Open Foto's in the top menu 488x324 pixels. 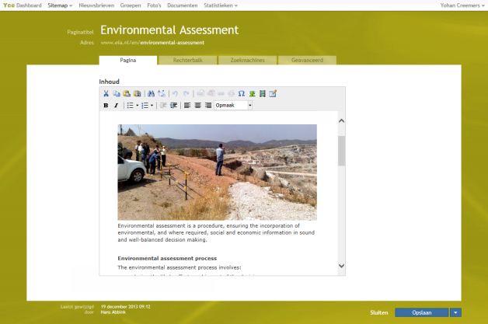(x=154, y=5)
